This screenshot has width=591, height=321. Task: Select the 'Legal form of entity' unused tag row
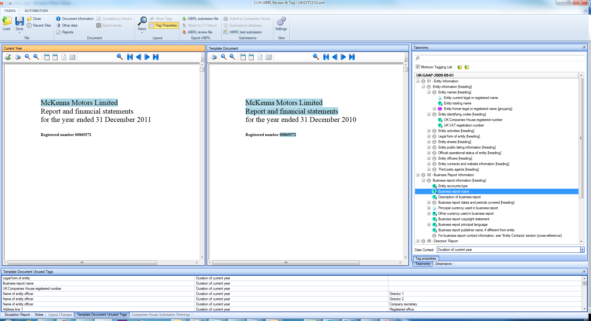tap(292, 278)
